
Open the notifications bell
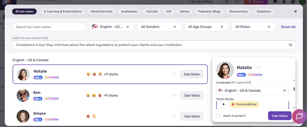[284, 2]
